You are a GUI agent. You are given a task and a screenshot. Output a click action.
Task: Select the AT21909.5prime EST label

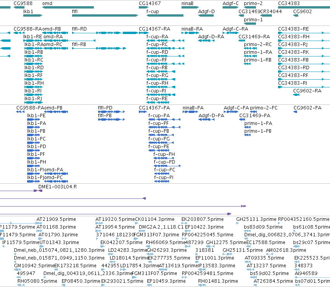point(56,219)
